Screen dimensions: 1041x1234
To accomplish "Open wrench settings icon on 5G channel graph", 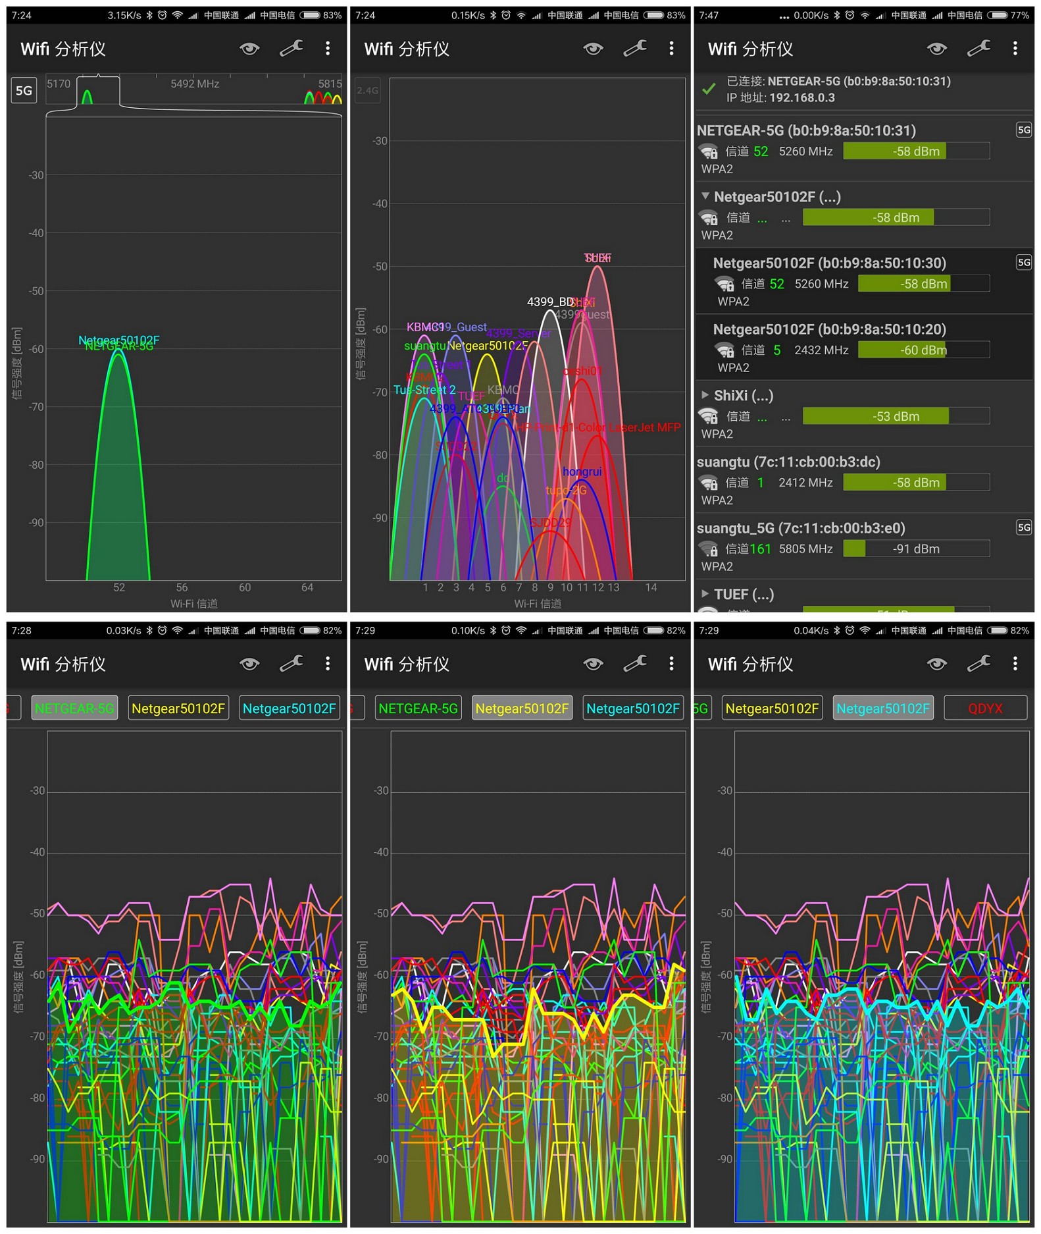I will (x=292, y=48).
